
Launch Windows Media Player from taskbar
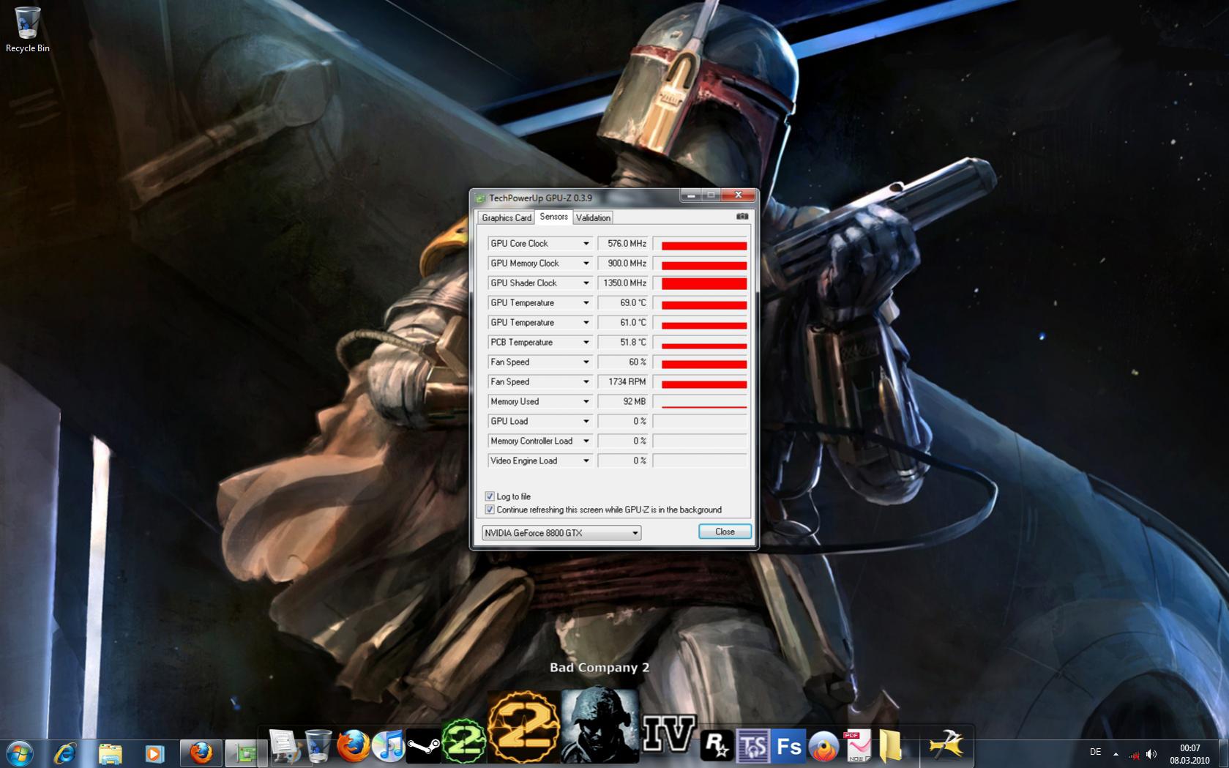click(x=154, y=753)
